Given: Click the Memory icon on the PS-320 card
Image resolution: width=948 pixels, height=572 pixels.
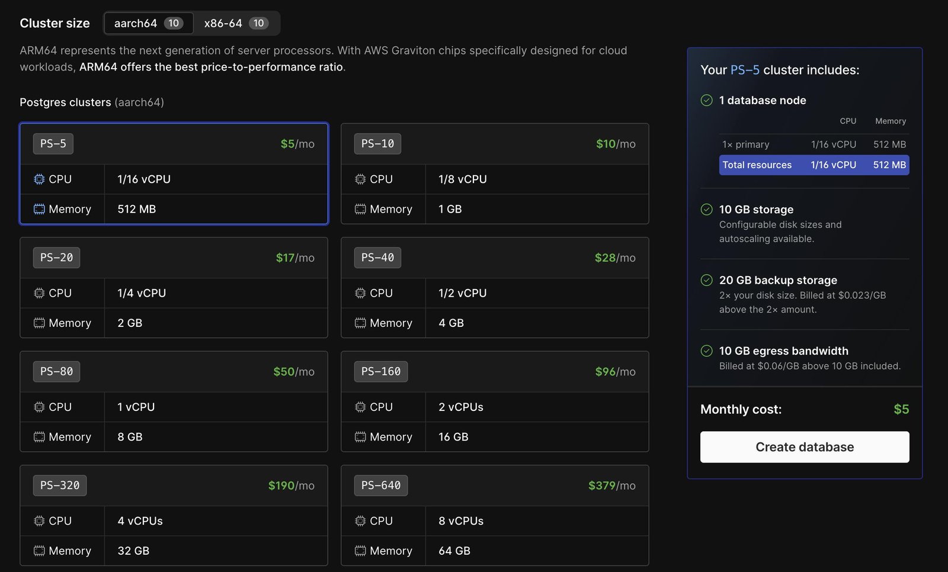Looking at the screenshot, I should 39,551.
